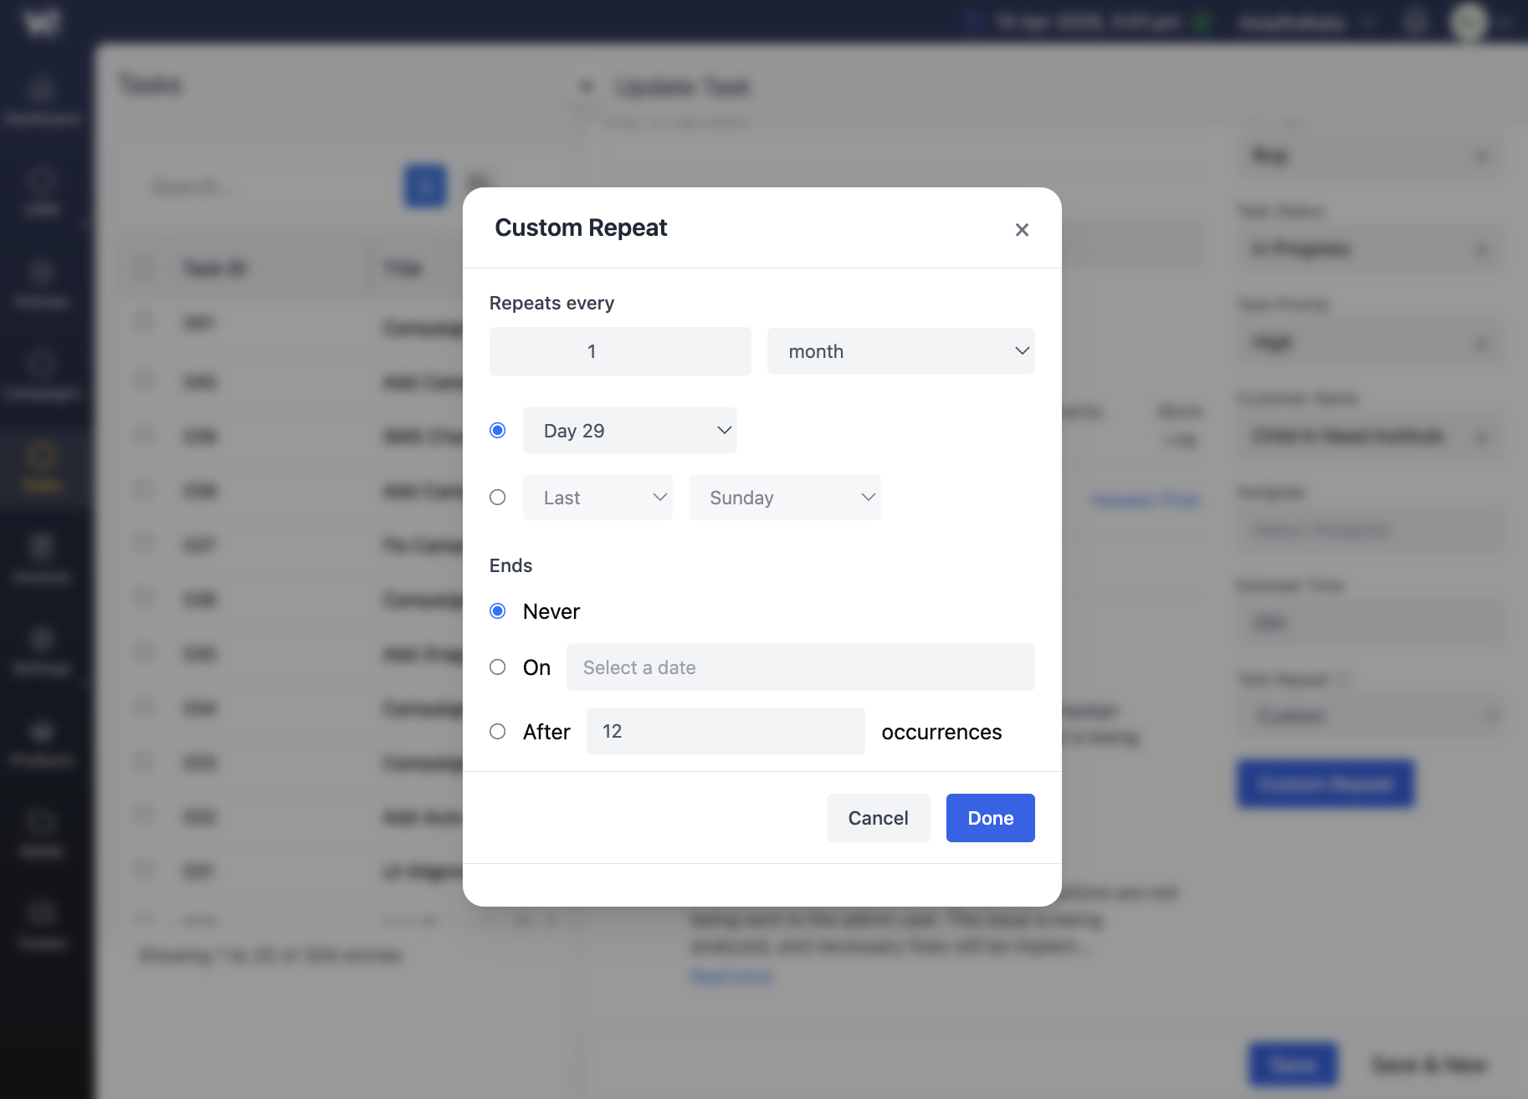
Task: Select the Never ends radio button
Action: [498, 611]
